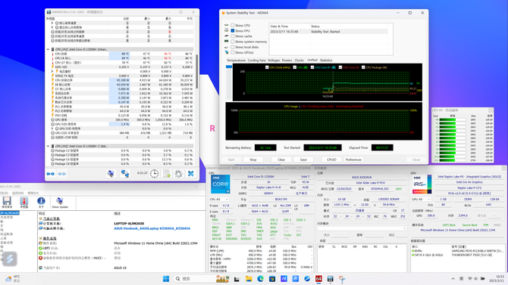The width and height of the screenshot is (508, 285).
Task: Click the Clear button in AIDA64
Action: tap(281, 160)
